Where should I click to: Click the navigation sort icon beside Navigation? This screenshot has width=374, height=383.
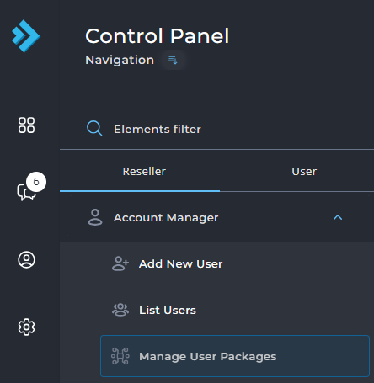pos(173,60)
